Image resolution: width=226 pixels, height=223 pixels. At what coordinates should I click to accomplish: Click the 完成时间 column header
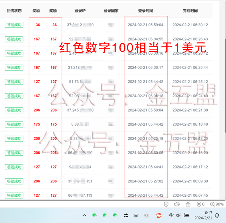click(190, 11)
